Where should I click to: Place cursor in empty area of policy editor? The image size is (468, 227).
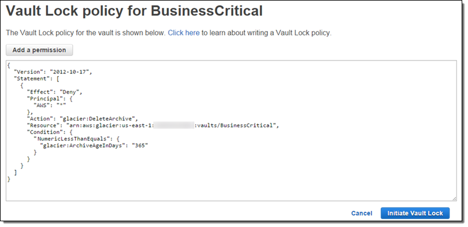tap(231, 188)
